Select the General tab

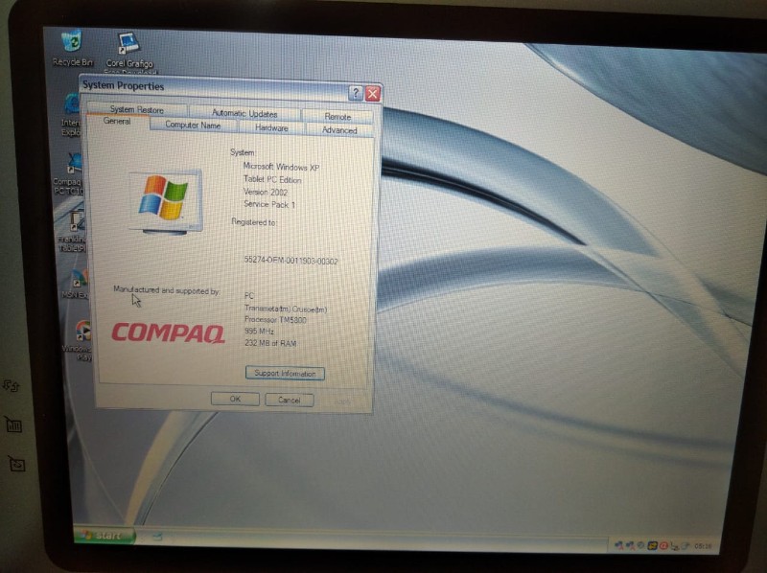(117, 122)
